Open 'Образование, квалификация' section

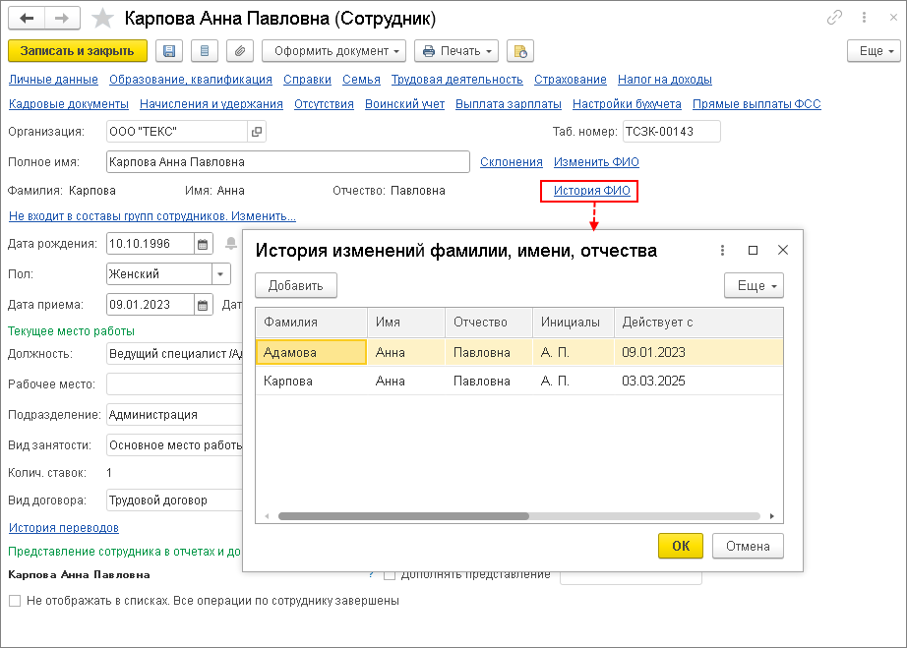click(191, 80)
